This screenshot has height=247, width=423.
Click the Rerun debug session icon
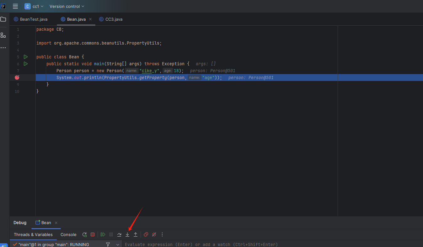[x=84, y=234]
